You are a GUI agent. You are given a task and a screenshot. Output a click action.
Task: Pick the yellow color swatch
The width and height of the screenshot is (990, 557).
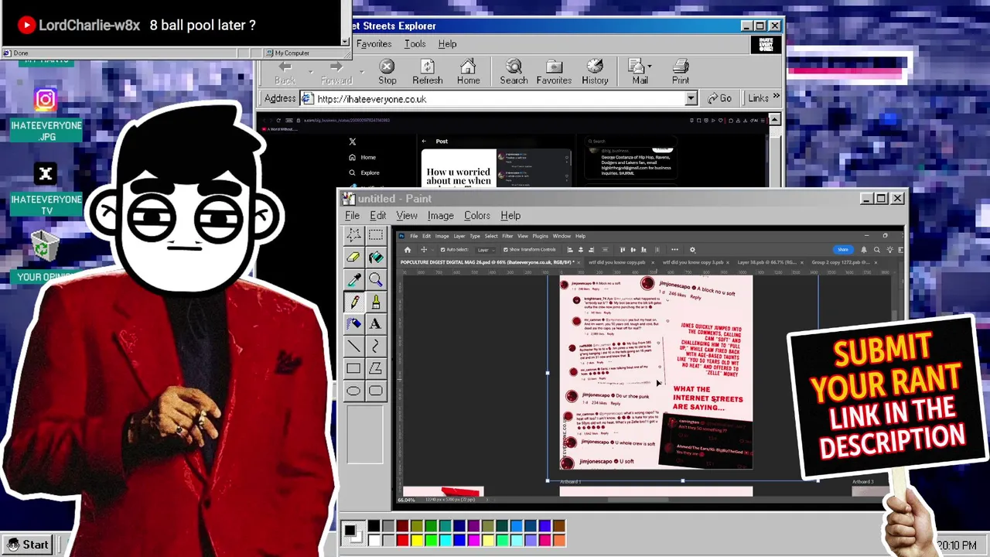pos(417,540)
